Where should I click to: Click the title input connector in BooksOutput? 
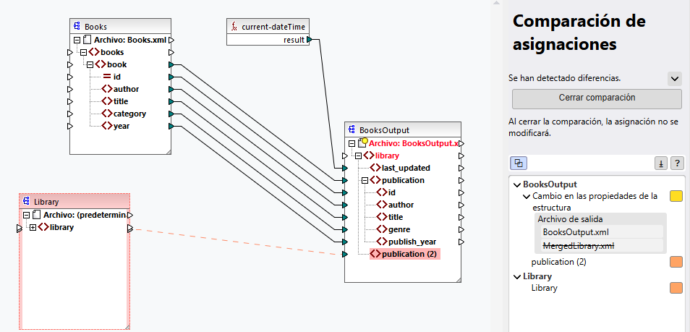tap(344, 217)
